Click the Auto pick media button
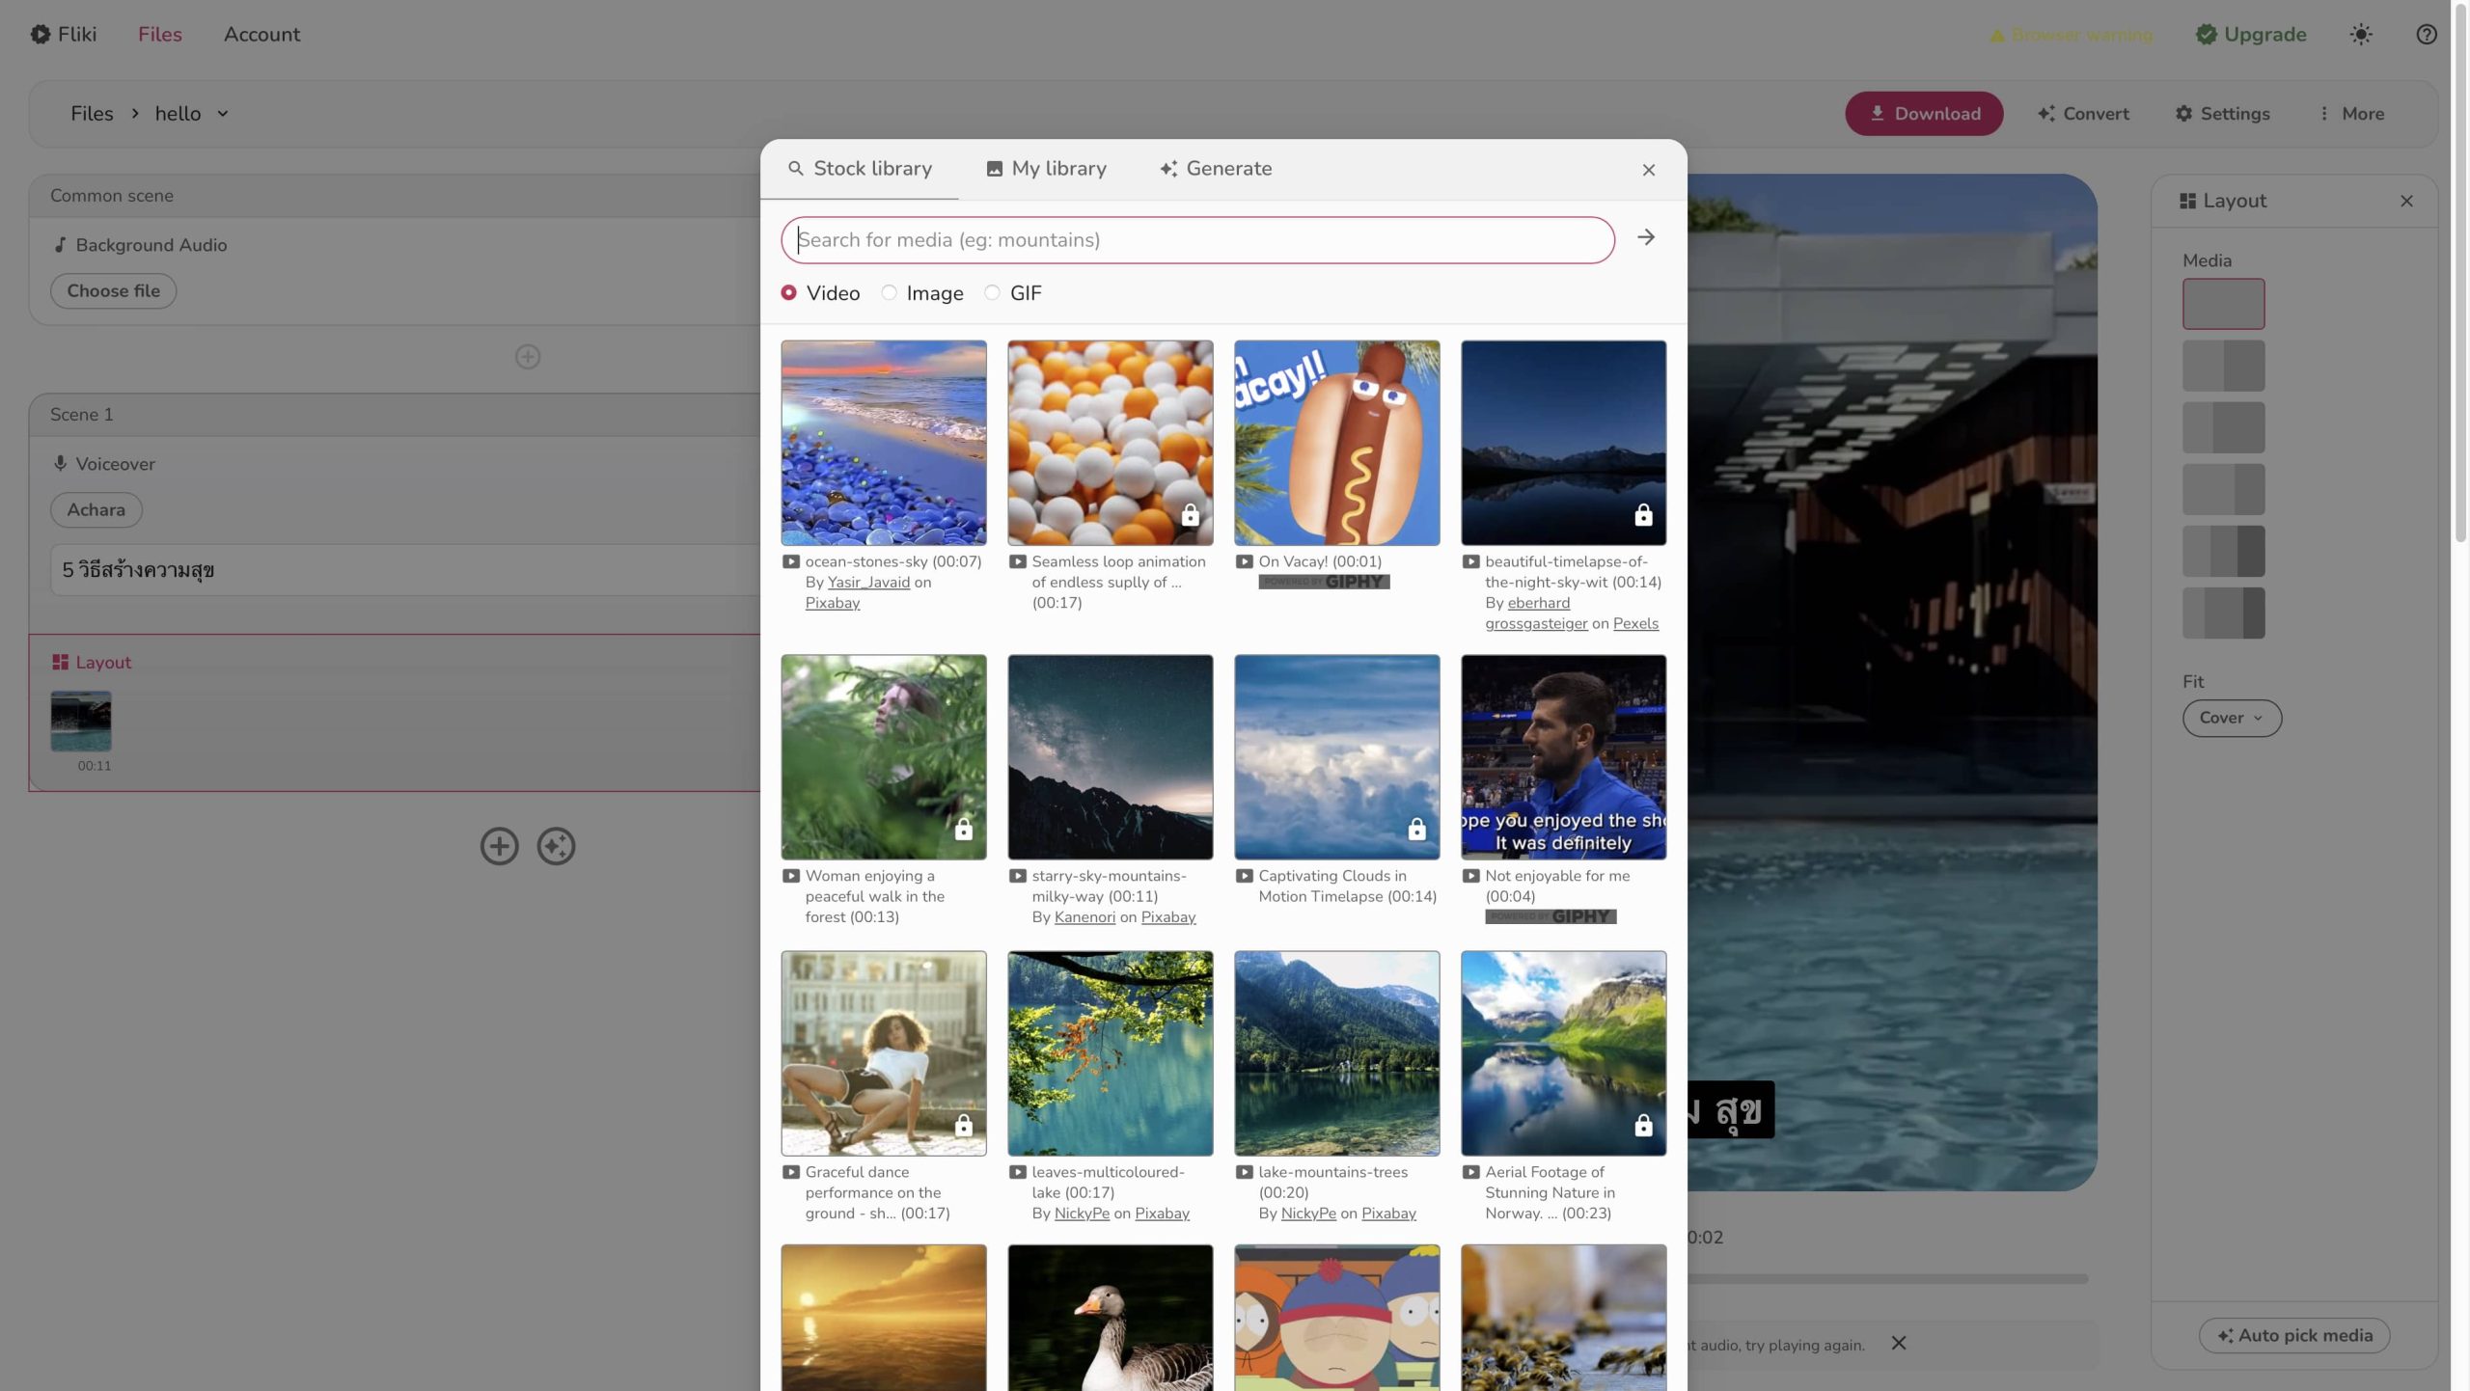 tap(2293, 1335)
